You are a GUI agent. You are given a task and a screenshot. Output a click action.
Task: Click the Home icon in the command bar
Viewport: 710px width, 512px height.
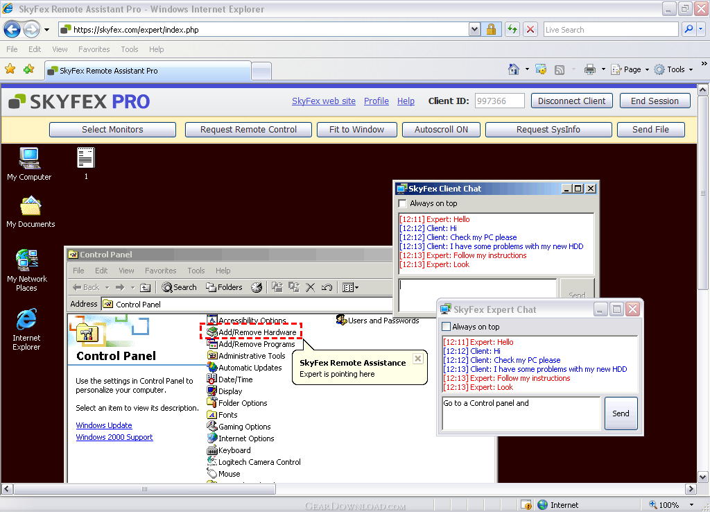coord(514,69)
